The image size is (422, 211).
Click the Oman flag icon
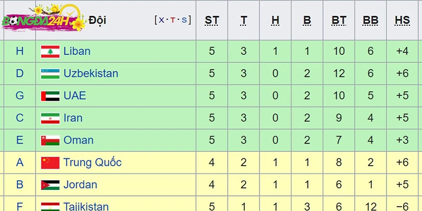tap(50, 140)
